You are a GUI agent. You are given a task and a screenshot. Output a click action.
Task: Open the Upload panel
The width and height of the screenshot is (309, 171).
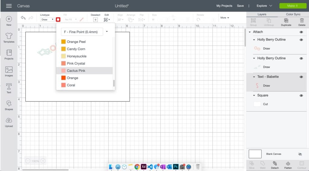[x=9, y=122]
